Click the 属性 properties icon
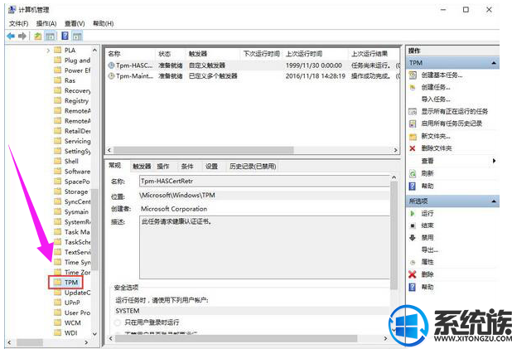512x349 pixels. [413, 262]
